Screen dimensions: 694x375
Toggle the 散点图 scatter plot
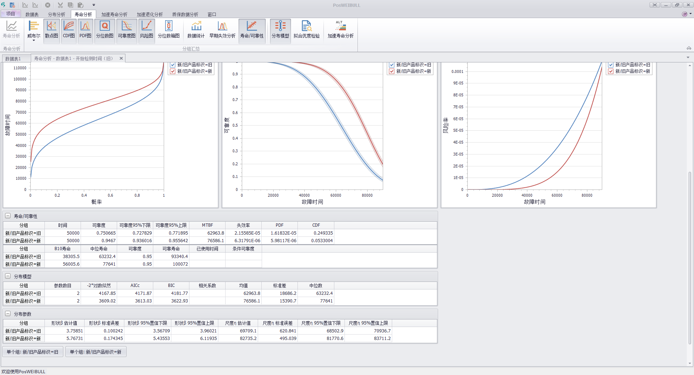point(51,31)
